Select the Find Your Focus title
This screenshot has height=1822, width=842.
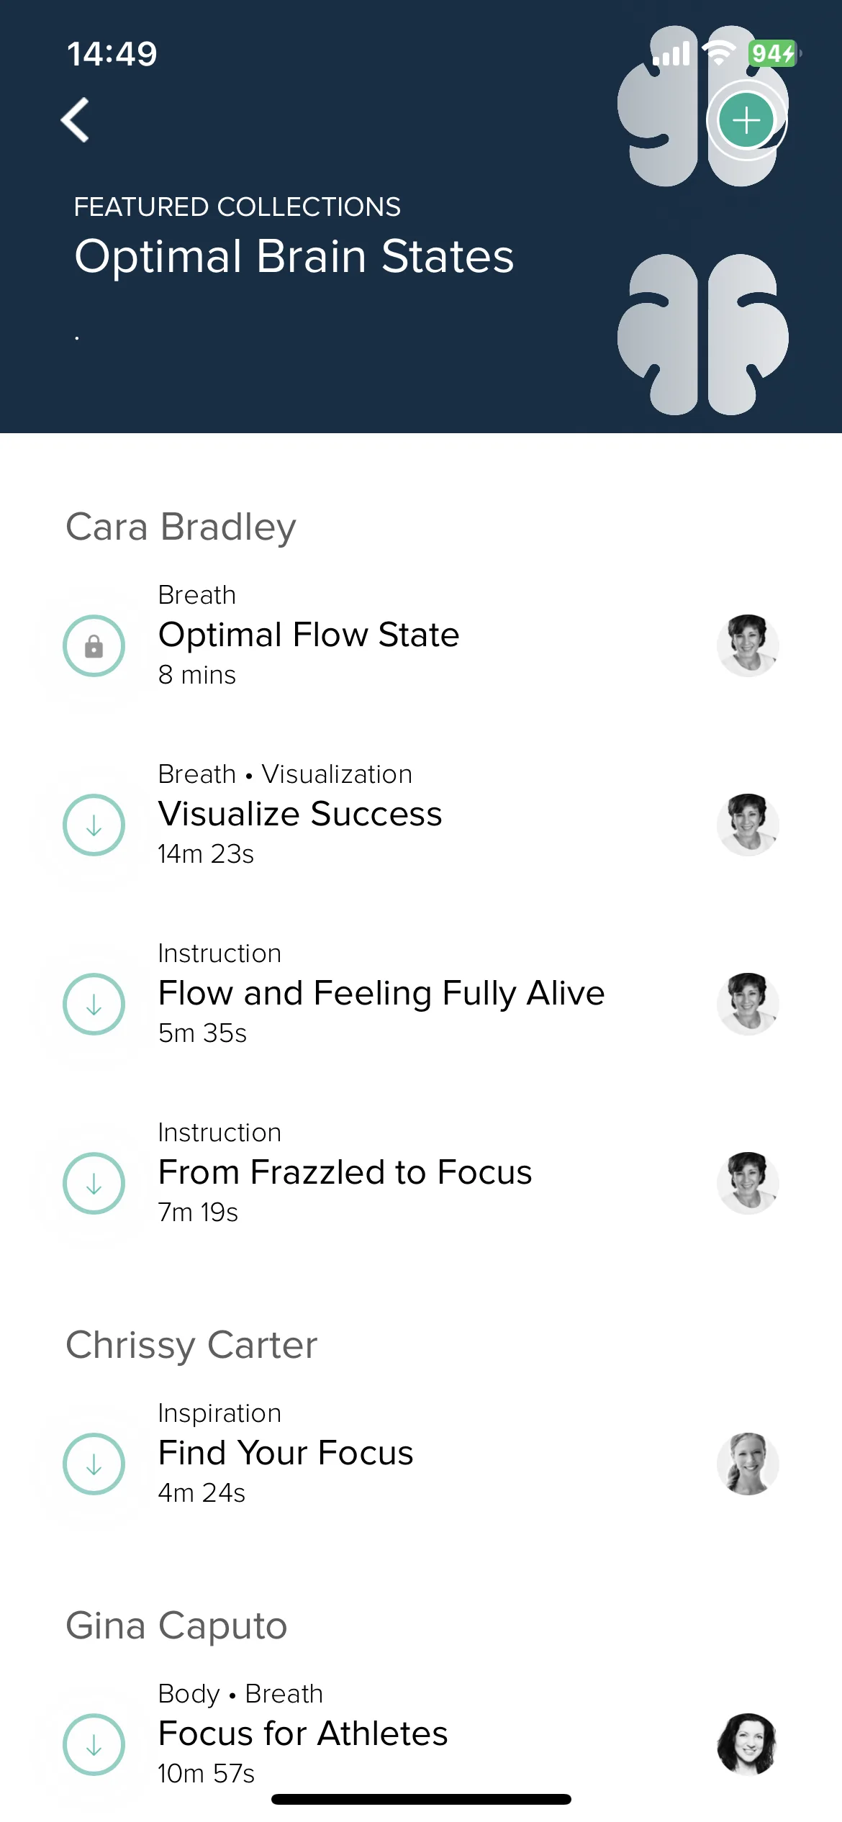click(286, 1453)
